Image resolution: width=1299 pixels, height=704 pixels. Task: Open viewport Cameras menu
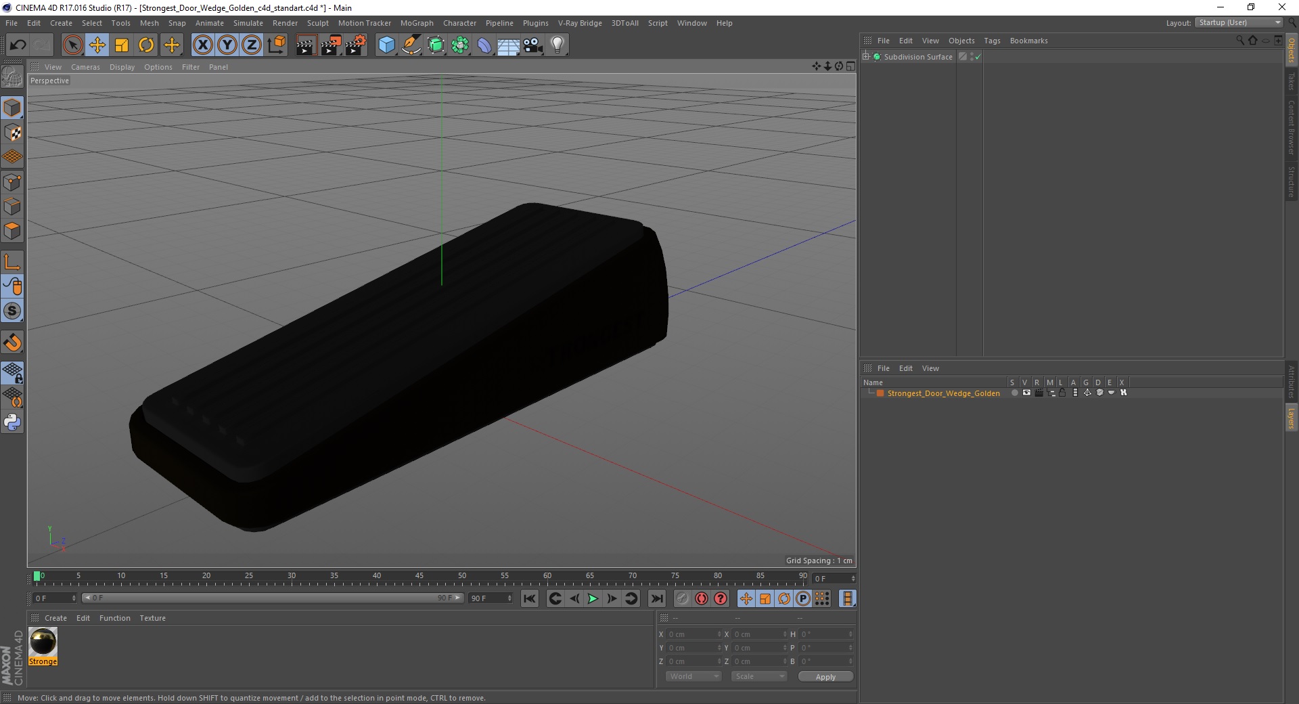(x=85, y=67)
